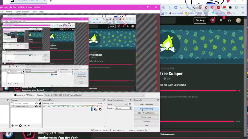Unlock the Window Capture source

click(40, 103)
